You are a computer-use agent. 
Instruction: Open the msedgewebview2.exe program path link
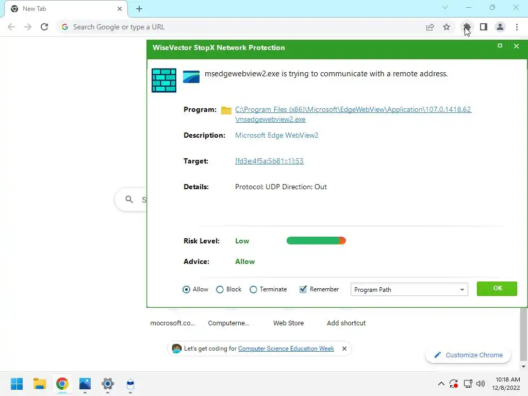pos(353,114)
